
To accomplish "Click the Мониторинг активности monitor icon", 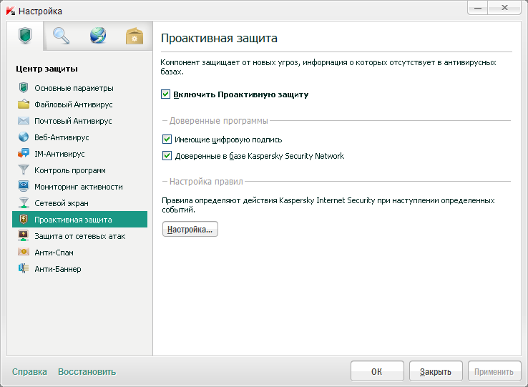I will (24, 187).
